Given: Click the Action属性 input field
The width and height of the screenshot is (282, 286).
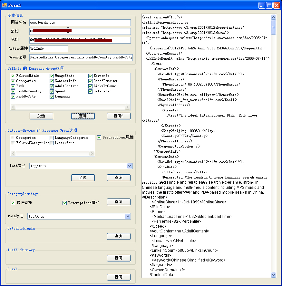Looking at the screenshot, I should [49, 49].
